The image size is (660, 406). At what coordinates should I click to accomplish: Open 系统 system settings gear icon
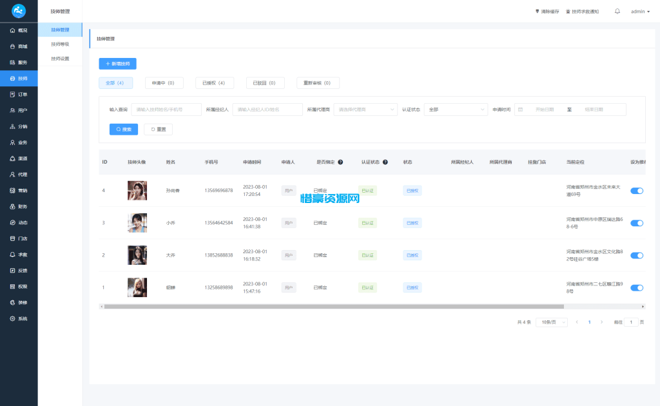tap(13, 318)
